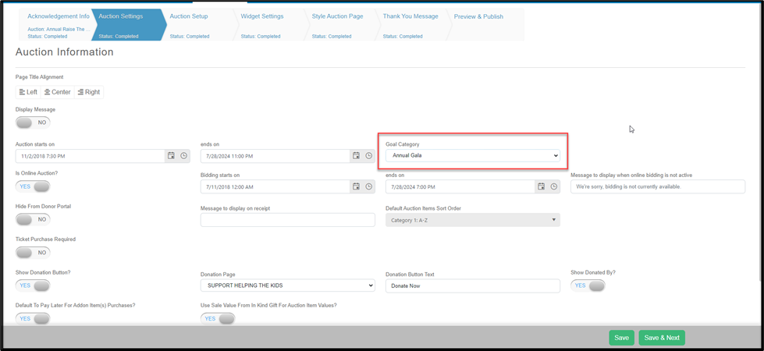
Task: Expand the Goal Category dropdown
Action: click(x=473, y=156)
